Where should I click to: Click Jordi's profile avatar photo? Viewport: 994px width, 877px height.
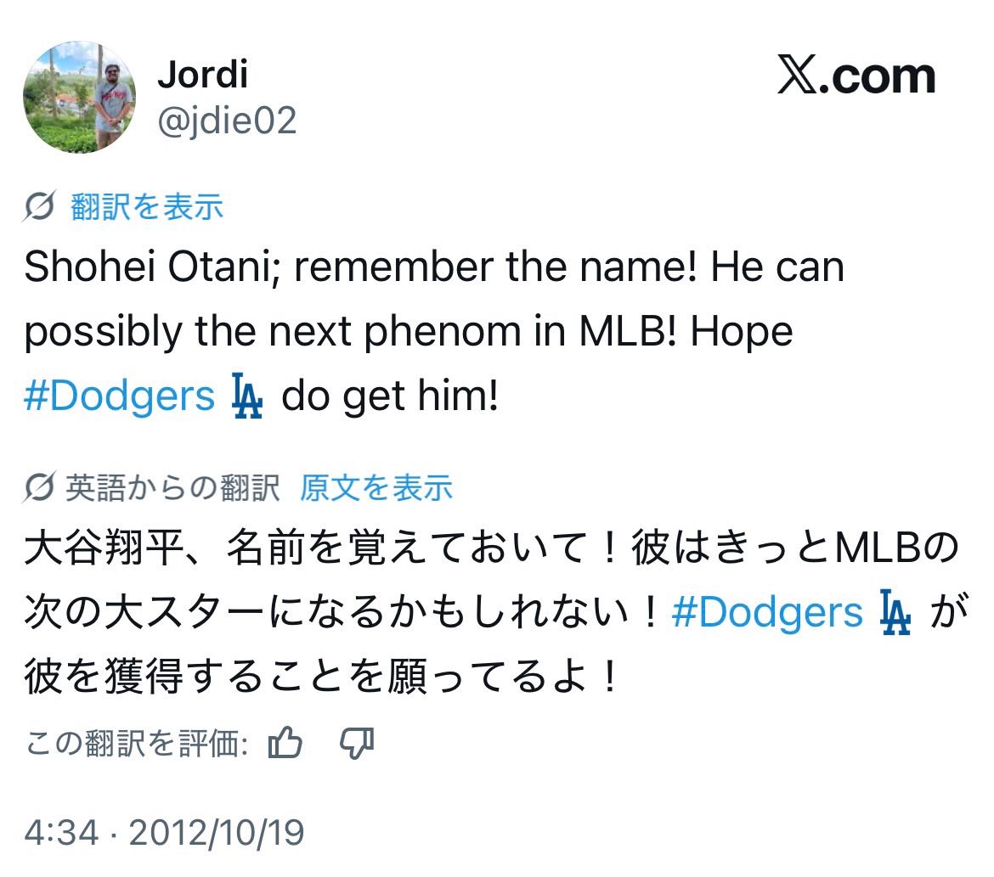[x=79, y=97]
